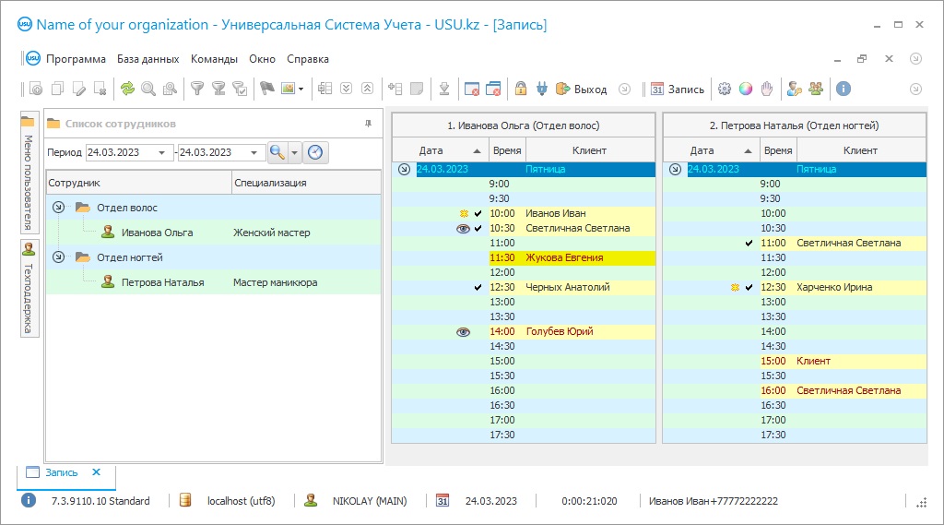The image size is (944, 525).
Task: Toggle checkmark next to 11:00 Светличная Светлана
Action: 749,243
